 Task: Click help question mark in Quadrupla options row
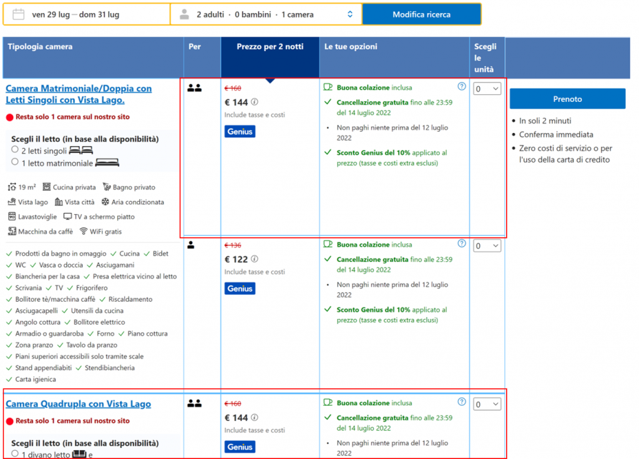[462, 402]
